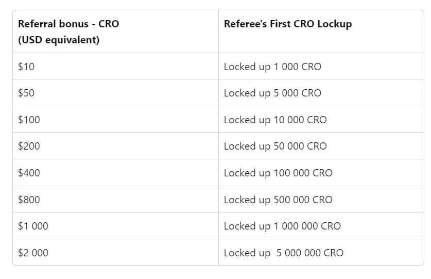Select the 'Locked up 100 000 CRO' cell
Screen dimensions: 431x279
pos(278,173)
